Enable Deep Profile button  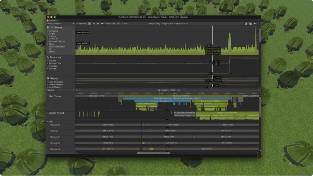[167, 24]
